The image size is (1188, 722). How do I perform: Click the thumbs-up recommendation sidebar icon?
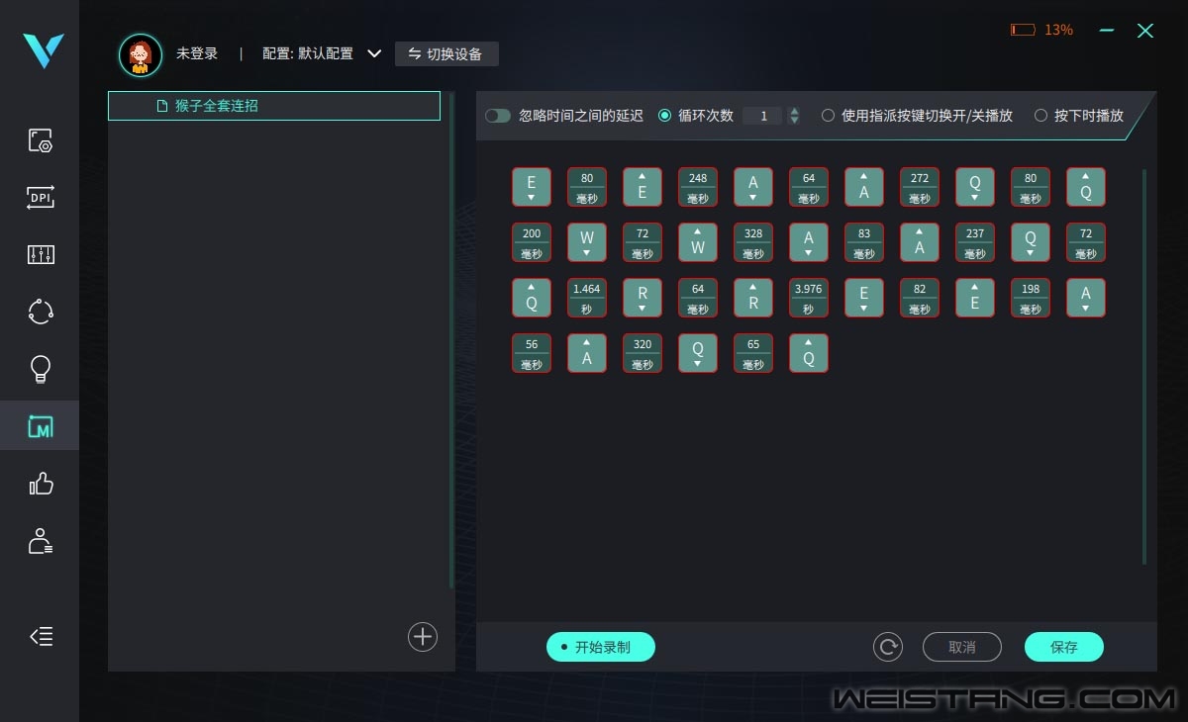pos(41,484)
